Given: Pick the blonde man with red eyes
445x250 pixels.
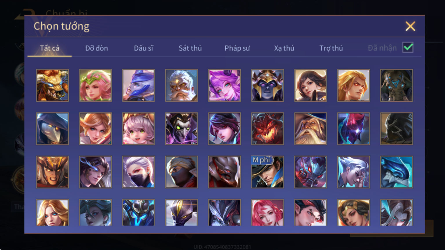Looking at the screenshot, I should point(354,85).
